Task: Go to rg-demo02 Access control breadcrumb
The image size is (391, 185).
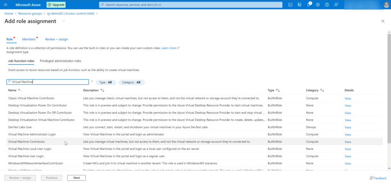Action: point(71,13)
